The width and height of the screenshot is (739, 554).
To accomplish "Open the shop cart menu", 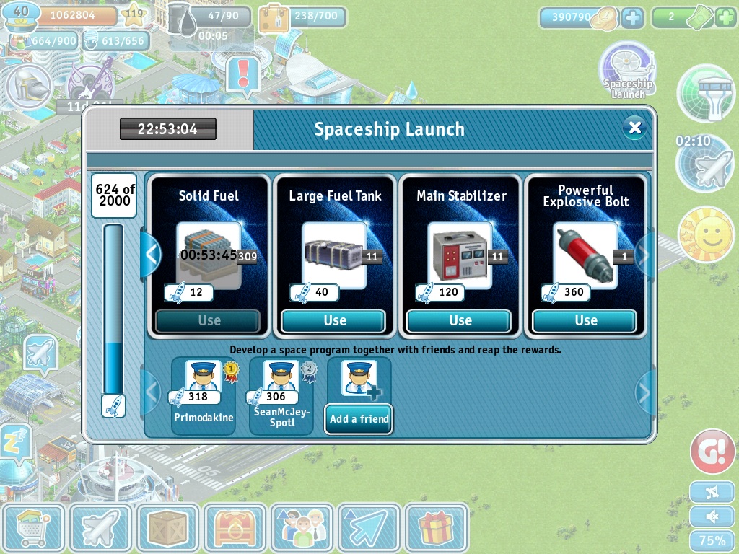I will pyautogui.click(x=33, y=527).
